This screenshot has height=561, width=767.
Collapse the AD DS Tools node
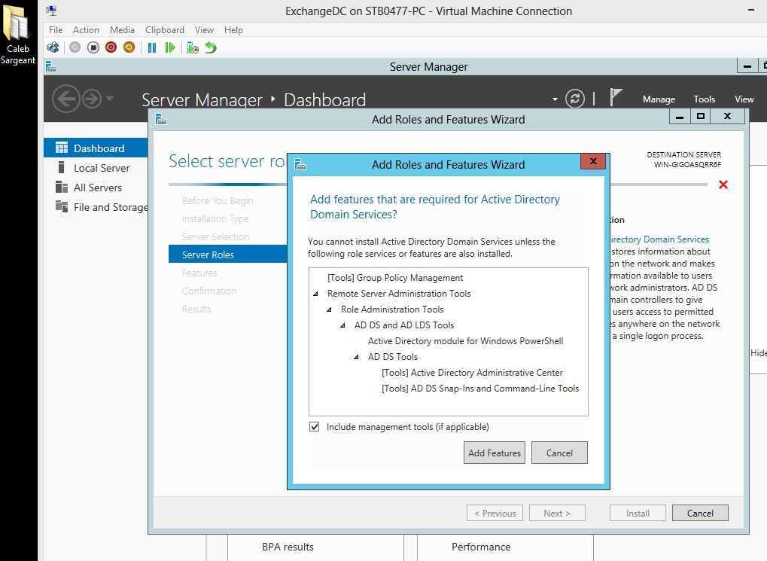[356, 357]
